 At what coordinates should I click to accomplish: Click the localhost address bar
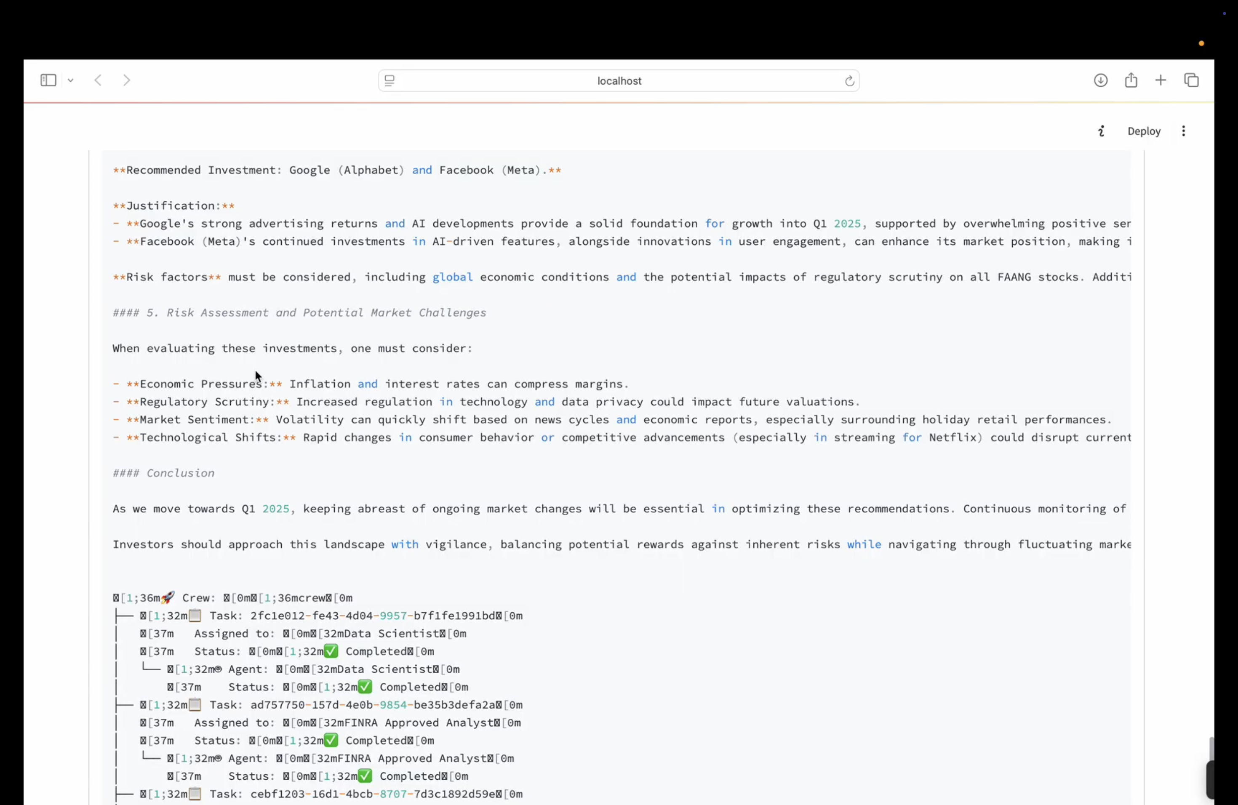tap(619, 80)
